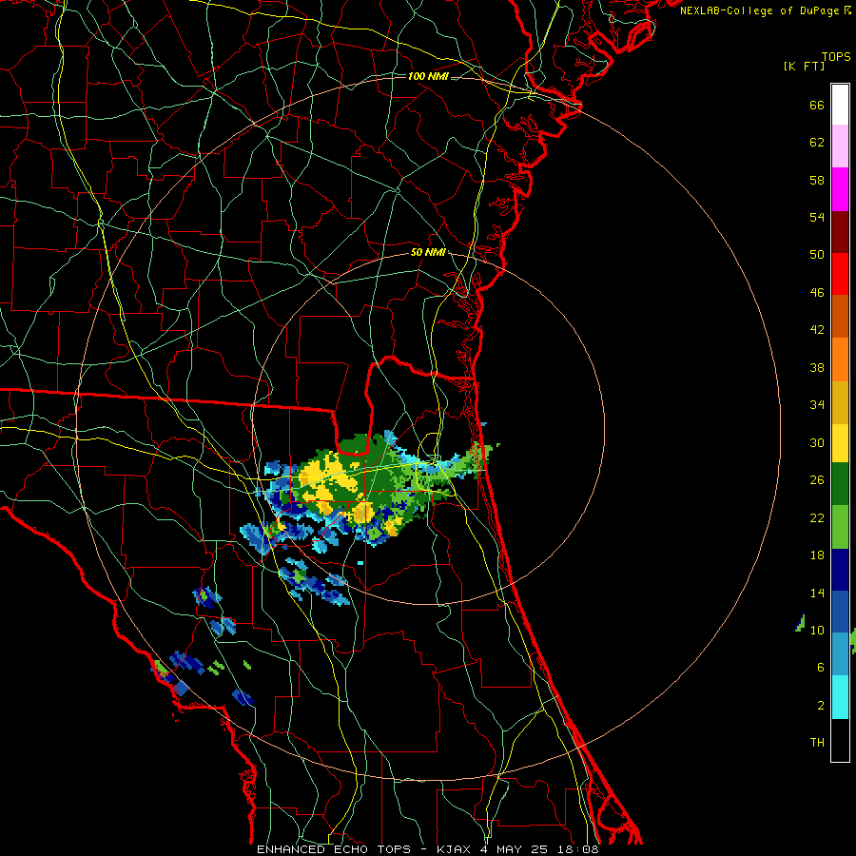Click the '50 NMI' range ring label
856x856 pixels.
(x=428, y=252)
